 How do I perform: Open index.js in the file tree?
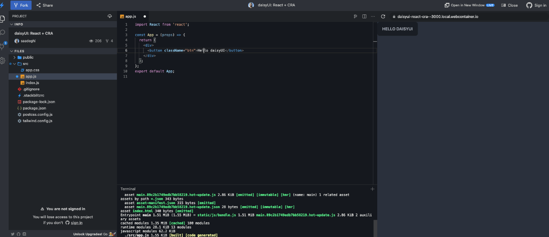click(63, 83)
